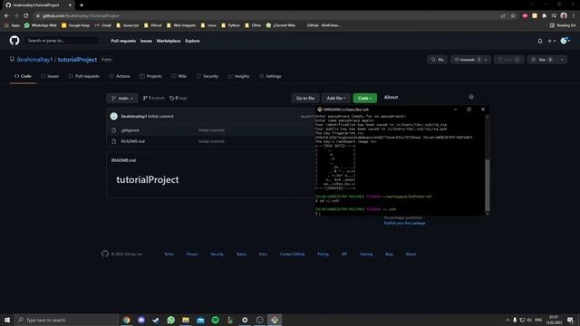Open the tutorialProject repository link
Screen dimensions: 580x326
point(77,60)
